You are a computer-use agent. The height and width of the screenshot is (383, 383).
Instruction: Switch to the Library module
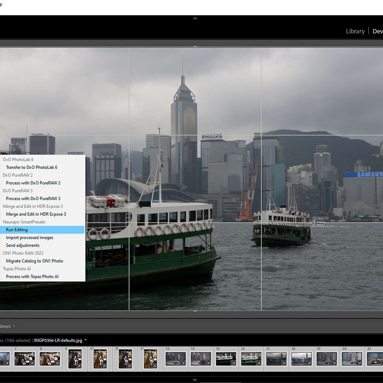coord(355,31)
